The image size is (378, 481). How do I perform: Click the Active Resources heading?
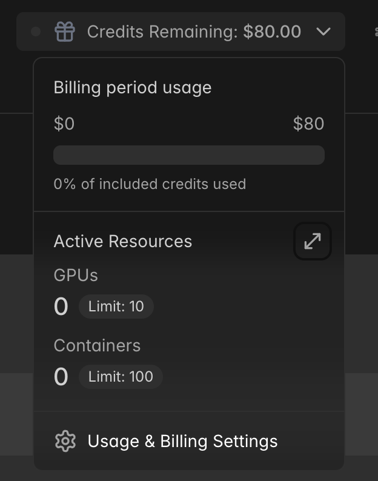123,241
